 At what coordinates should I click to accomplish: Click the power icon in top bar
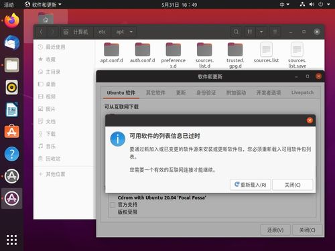(x=321, y=5)
